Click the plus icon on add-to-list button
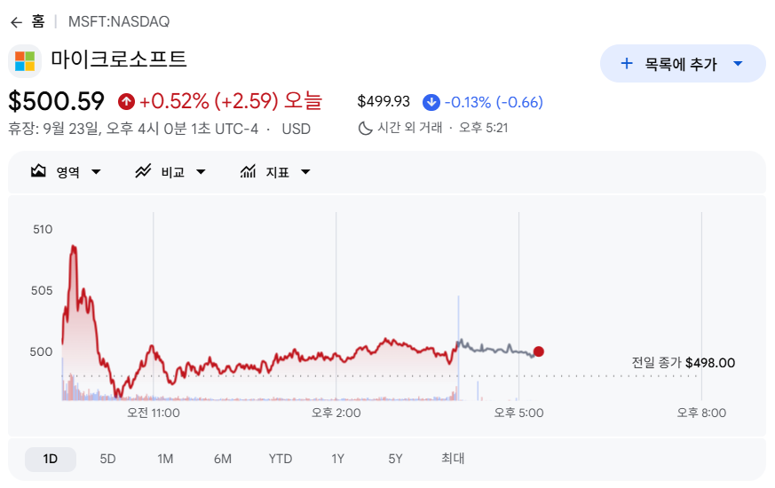The width and height of the screenshot is (775, 488). tap(627, 63)
